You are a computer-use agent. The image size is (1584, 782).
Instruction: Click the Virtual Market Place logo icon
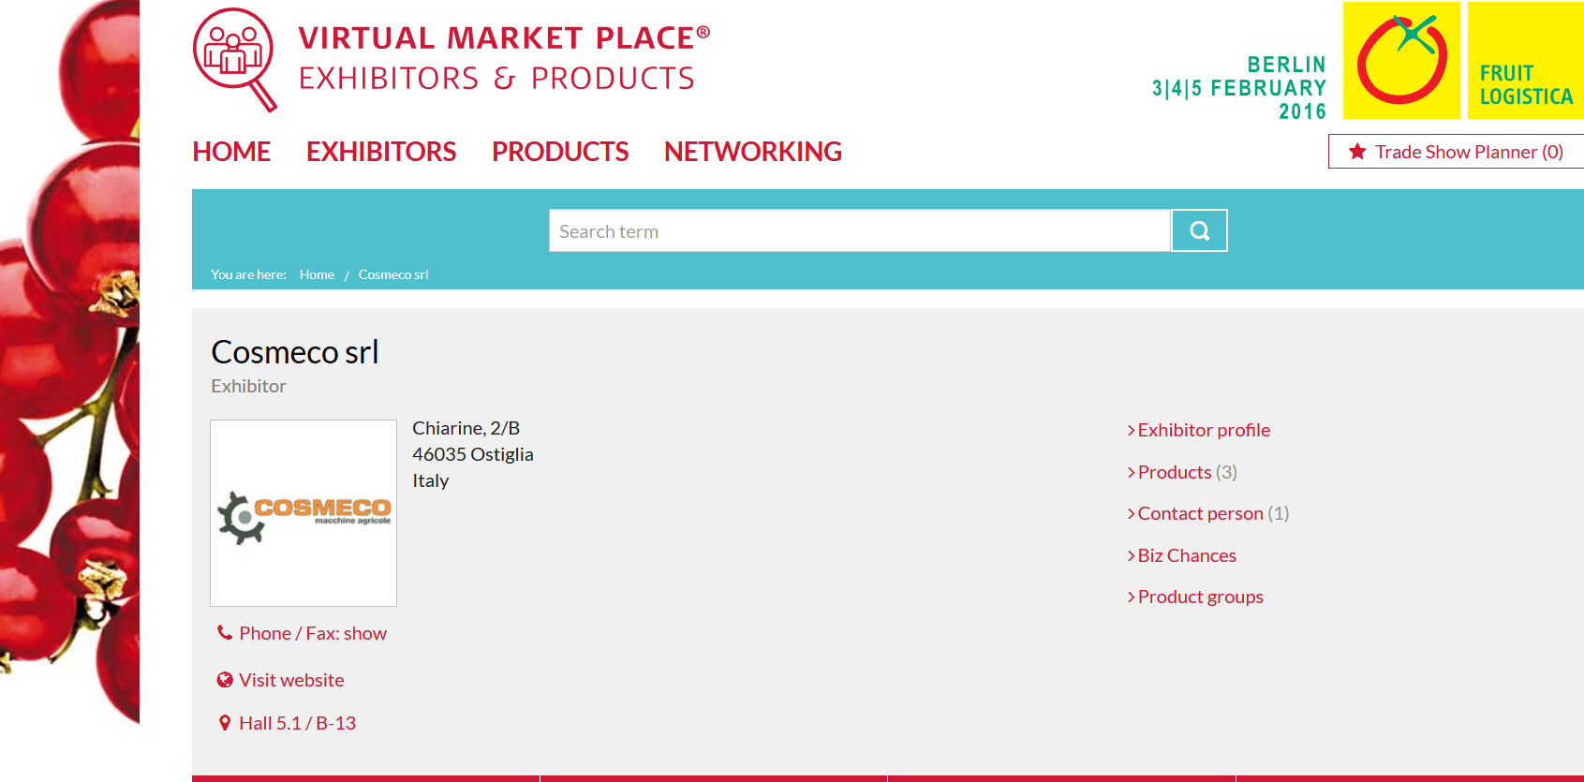(234, 58)
